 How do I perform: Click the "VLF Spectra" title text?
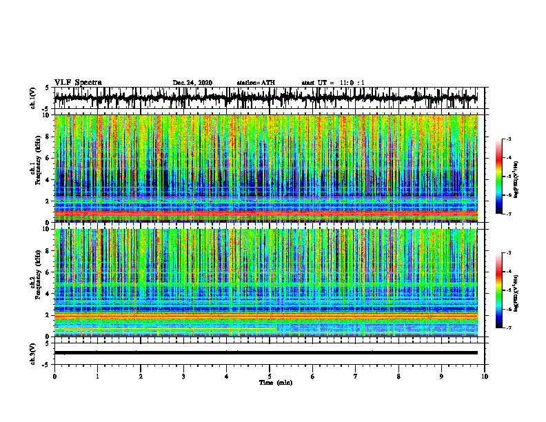point(78,83)
